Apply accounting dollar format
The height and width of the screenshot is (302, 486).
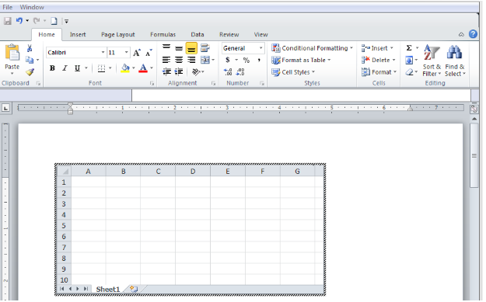pyautogui.click(x=228, y=60)
